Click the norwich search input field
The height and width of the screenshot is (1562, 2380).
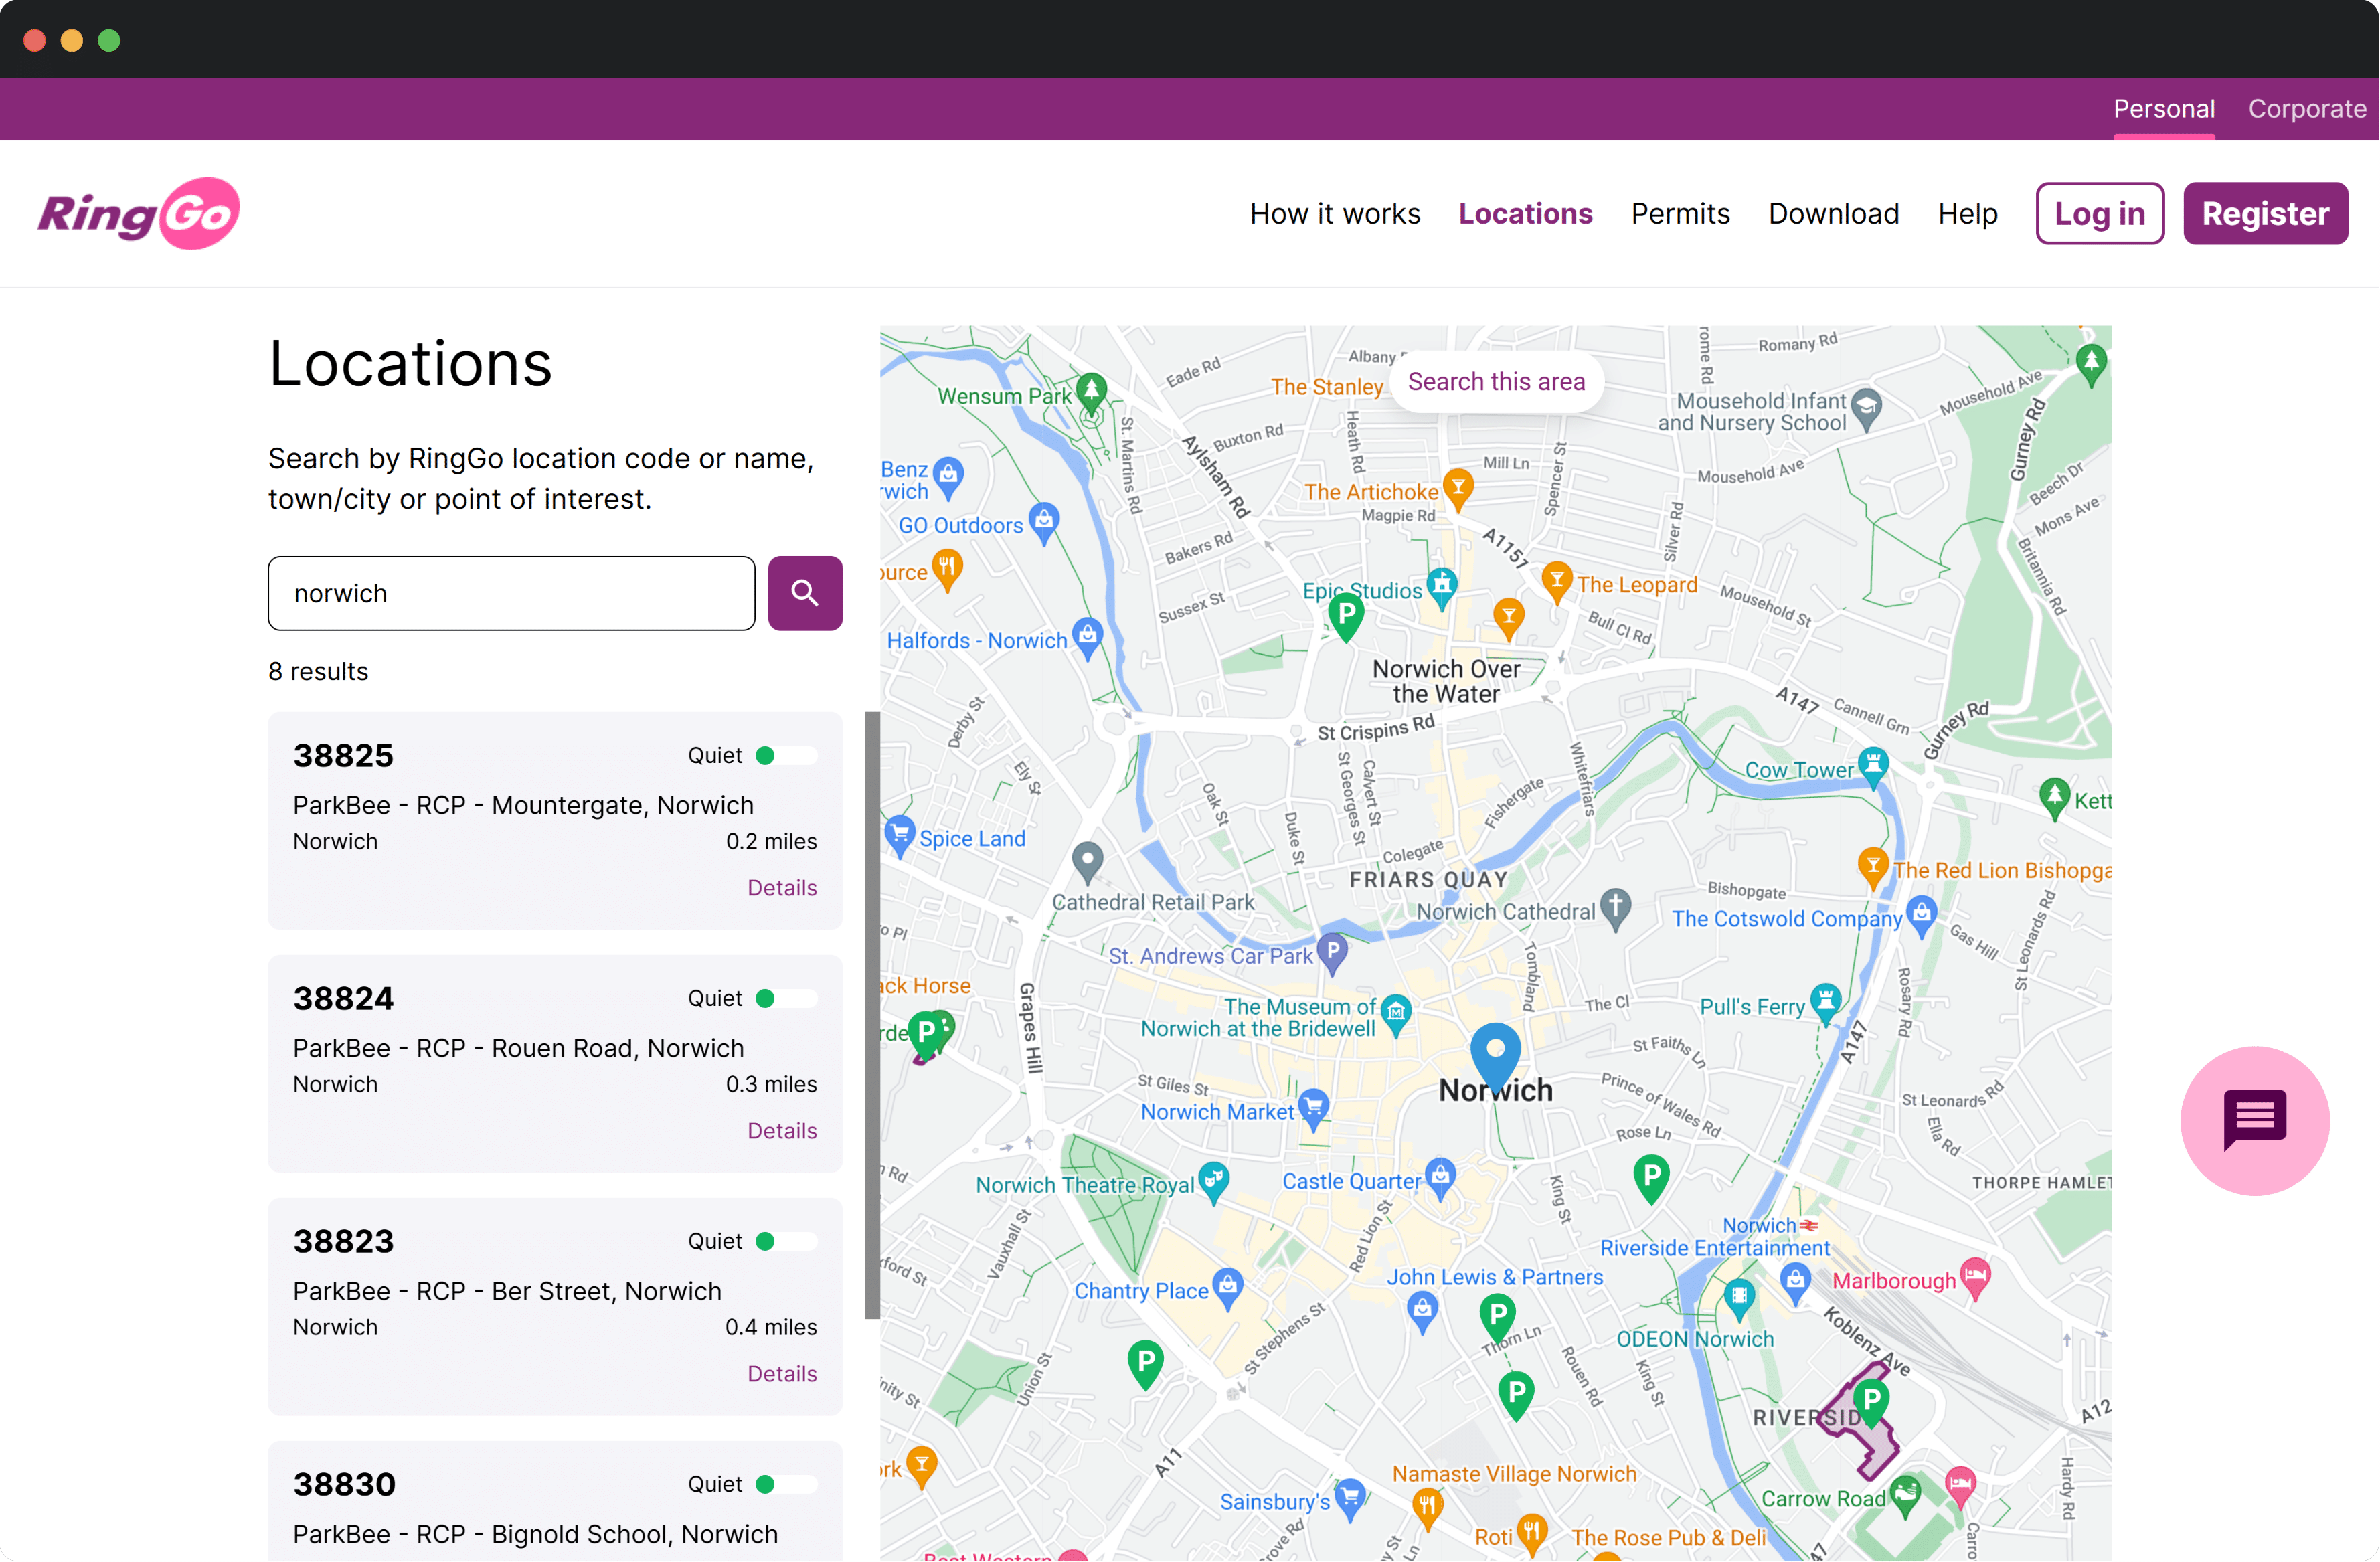click(511, 593)
